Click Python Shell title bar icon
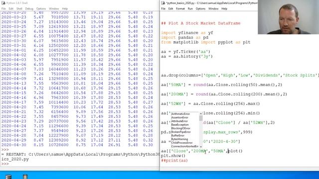This screenshot has width=319, height=179. (x=3, y=3)
